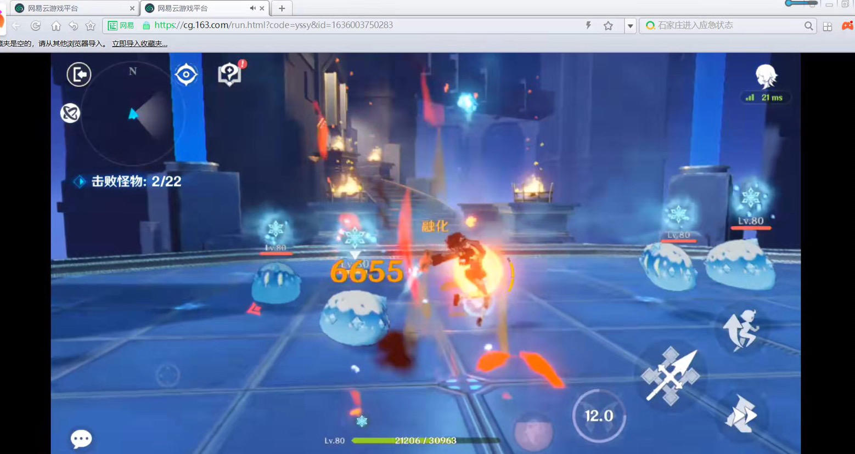Switch to the first 网易云游戏平台 tab
This screenshot has height=454, width=855.
tap(74, 8)
